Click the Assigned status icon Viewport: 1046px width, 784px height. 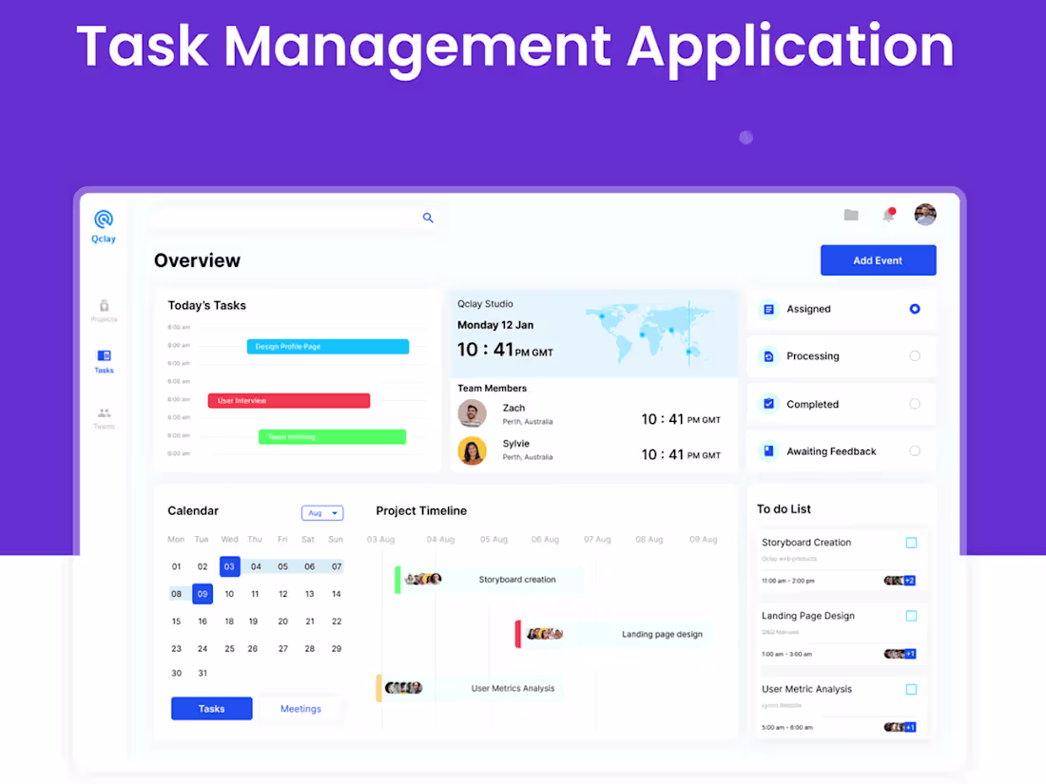coord(768,309)
